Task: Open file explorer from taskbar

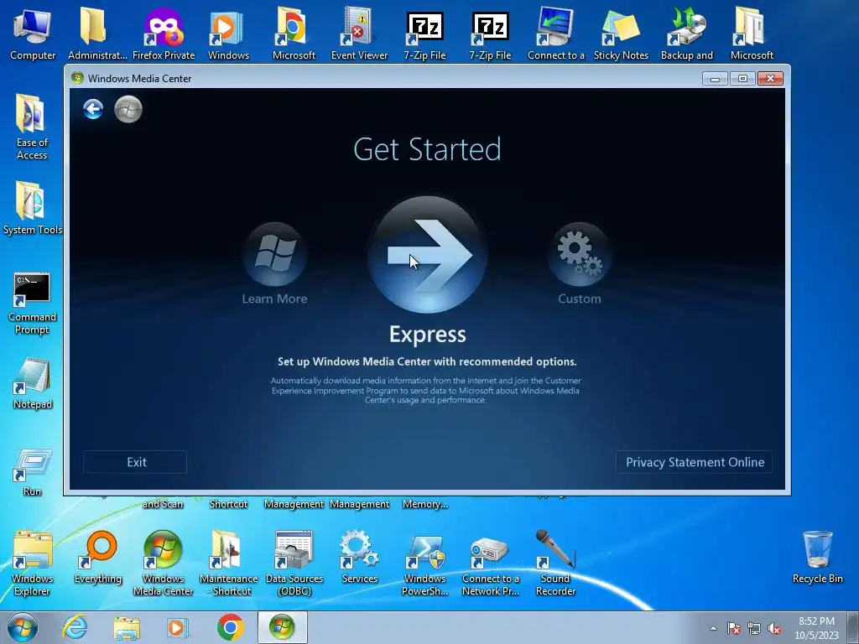Action: tap(127, 627)
